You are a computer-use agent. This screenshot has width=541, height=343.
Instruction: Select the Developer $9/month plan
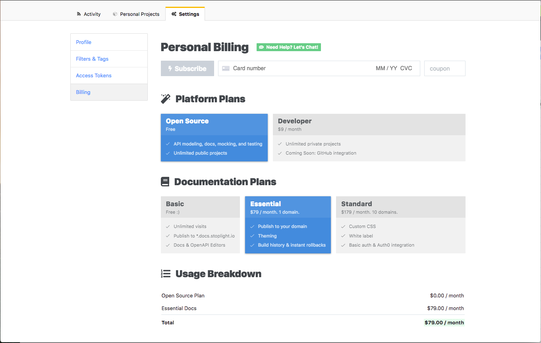pyautogui.click(x=369, y=137)
